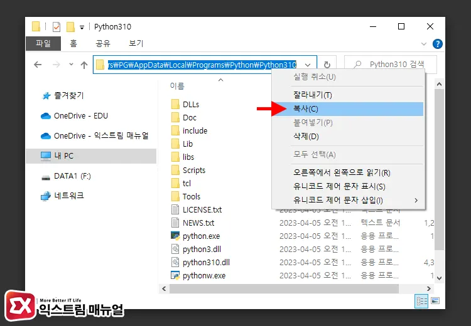Image resolution: width=471 pixels, height=326 pixels.
Task: Choose Cut (잘라내기) from context menu
Action: tap(312, 95)
